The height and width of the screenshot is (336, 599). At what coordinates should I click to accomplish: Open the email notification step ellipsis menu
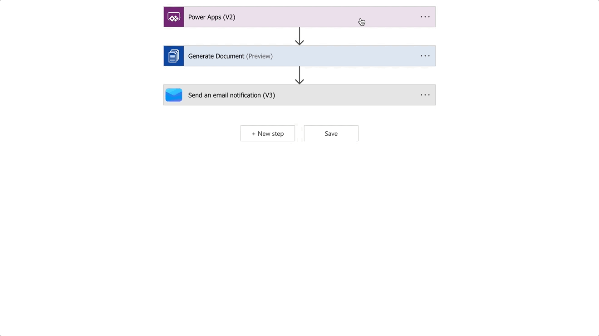tap(425, 94)
